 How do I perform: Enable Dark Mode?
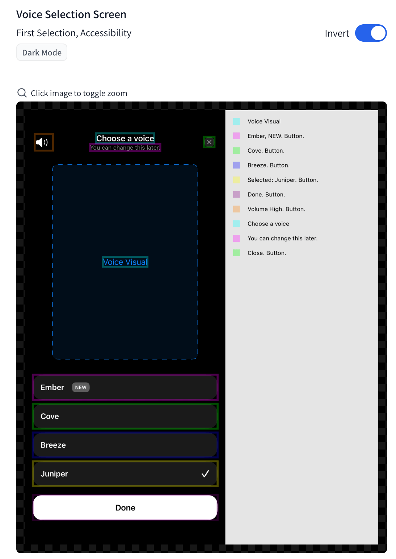click(42, 52)
